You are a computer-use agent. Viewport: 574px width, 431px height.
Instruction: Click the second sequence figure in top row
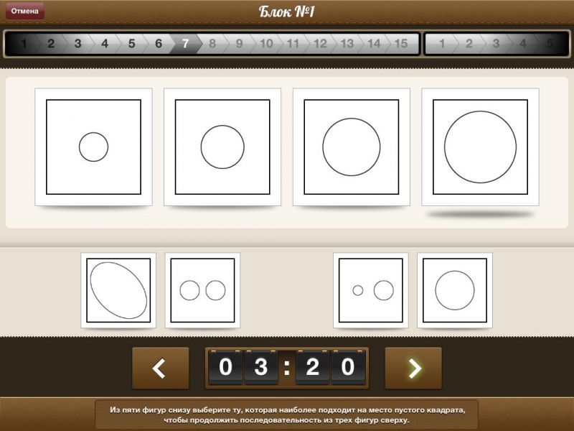coord(222,147)
